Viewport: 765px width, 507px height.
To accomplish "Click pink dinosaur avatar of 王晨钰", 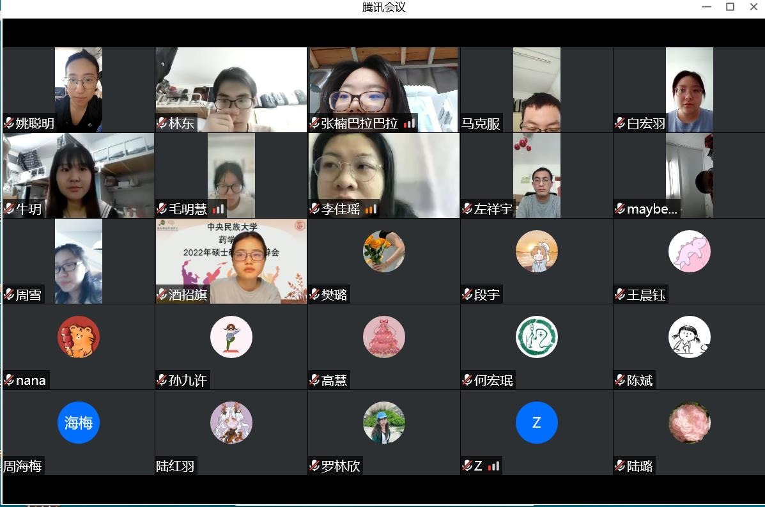I will coord(689,251).
